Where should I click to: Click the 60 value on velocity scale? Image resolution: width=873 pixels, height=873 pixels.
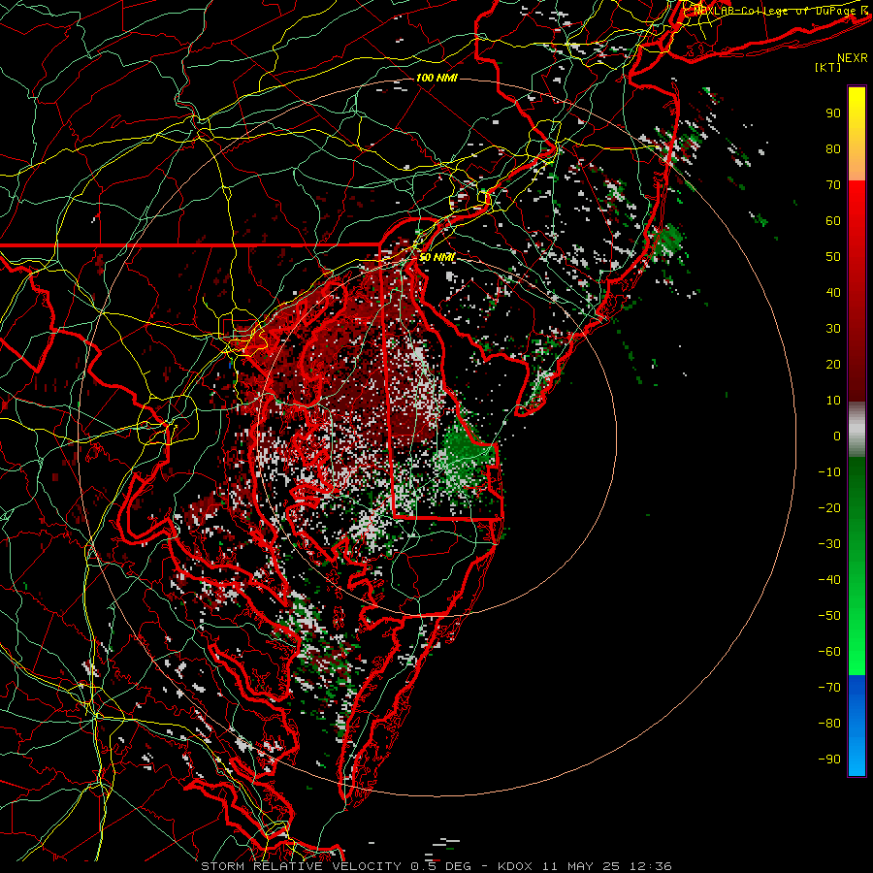833,221
